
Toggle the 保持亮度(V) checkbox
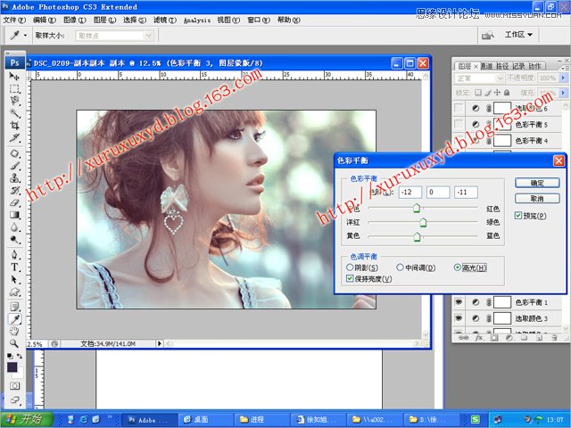[351, 278]
